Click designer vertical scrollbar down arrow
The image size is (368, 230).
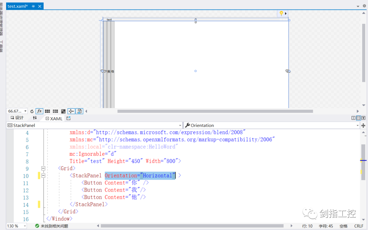pyautogui.click(x=364, y=105)
